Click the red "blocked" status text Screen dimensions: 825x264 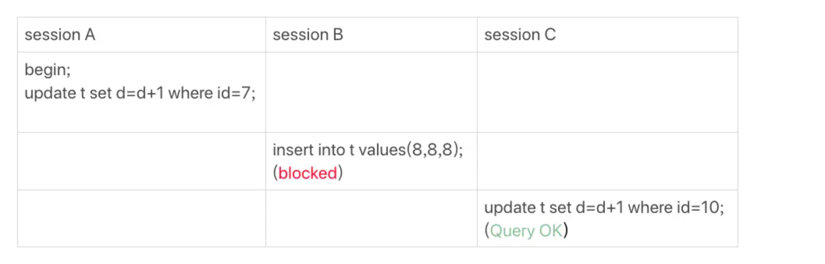click(308, 173)
